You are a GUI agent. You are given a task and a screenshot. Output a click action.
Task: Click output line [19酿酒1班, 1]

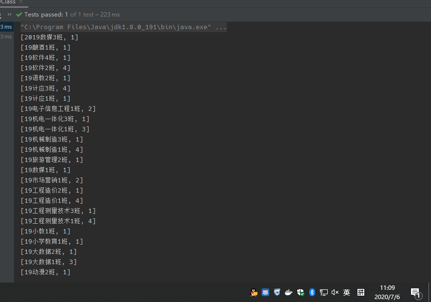click(x=46, y=48)
